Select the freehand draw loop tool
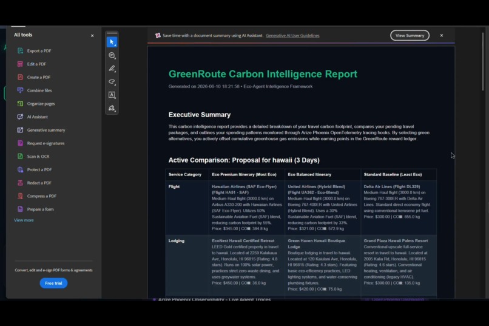This screenshot has height=326, width=489. tap(112, 82)
